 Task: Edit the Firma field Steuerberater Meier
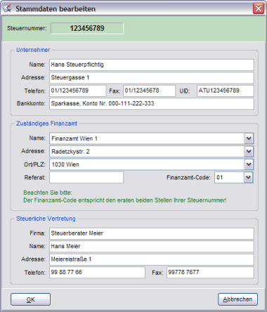(x=152, y=233)
